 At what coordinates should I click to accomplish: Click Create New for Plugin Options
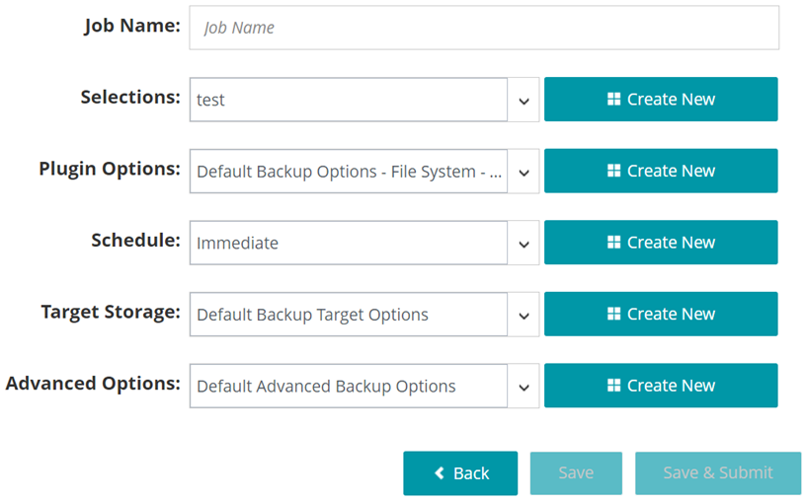(661, 171)
